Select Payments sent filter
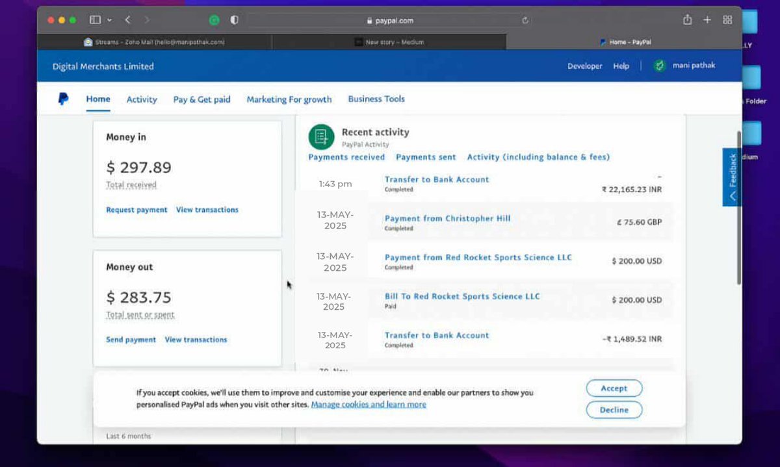Viewport: 780px width, 467px height. coord(426,157)
